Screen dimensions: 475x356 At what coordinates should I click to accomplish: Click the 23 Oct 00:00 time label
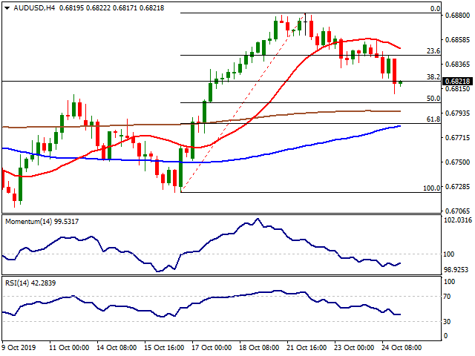tap(354, 348)
